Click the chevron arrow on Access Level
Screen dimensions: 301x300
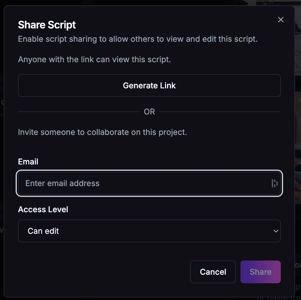[276, 231]
